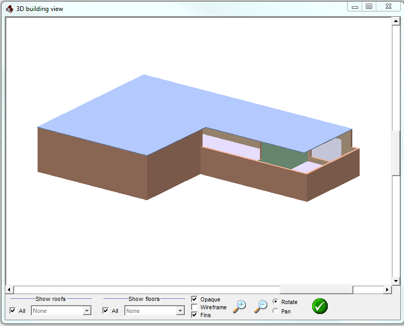Maximize the 3D building view window
This screenshot has width=404, height=326.
pyautogui.click(x=369, y=7)
